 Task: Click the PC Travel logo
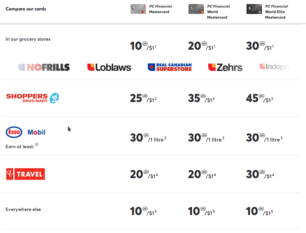[26, 174]
